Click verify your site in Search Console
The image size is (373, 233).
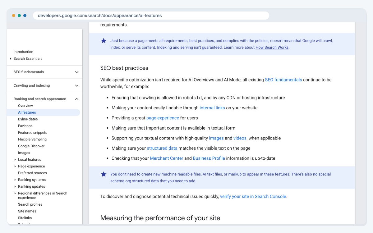coord(253,197)
